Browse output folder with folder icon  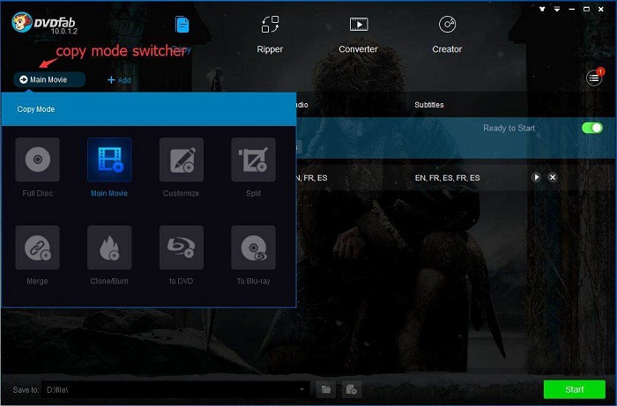pos(326,389)
